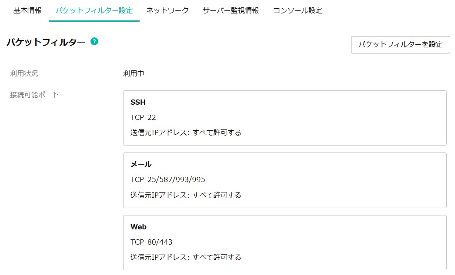Screen dimensions: 455x275
Task: Click the TCP 25/587/993/995 port text
Action: tap(167, 179)
